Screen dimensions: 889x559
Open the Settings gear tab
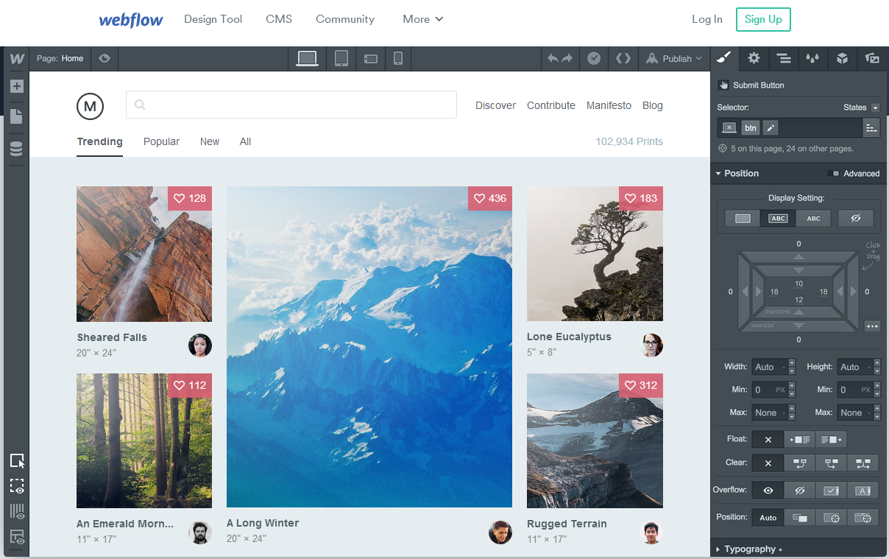click(x=754, y=58)
